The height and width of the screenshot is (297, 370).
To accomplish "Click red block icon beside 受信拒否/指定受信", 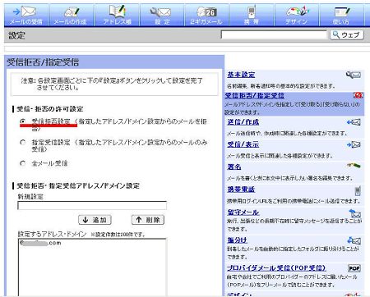I will pos(358,95).
